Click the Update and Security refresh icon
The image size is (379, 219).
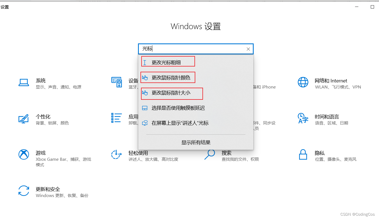24,190
